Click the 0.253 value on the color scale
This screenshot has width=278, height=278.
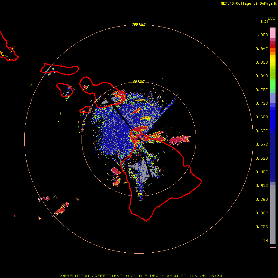262,227
